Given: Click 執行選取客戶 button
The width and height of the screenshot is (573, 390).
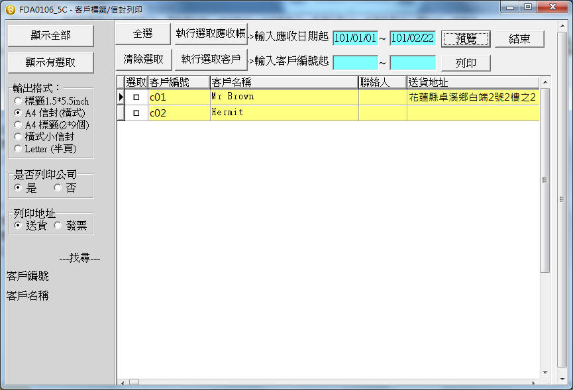Looking at the screenshot, I should (211, 60).
